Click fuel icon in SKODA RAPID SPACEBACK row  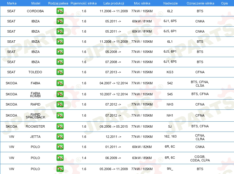tap(60, 115)
